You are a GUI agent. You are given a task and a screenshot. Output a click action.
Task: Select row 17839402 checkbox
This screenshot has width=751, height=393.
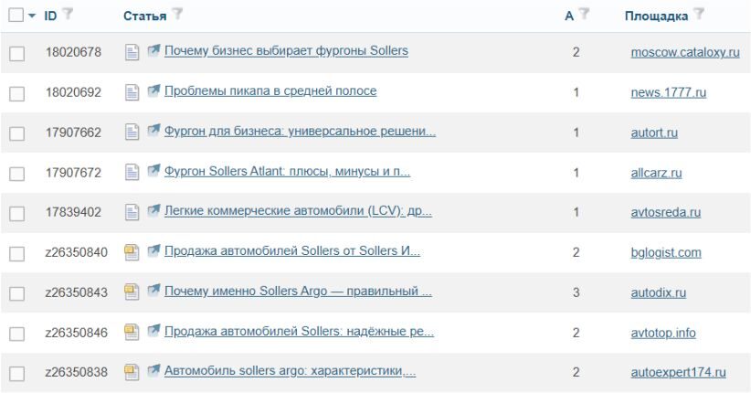[16, 213]
